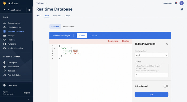
Task: Open the Go to docs link
Action: tap(168, 3)
